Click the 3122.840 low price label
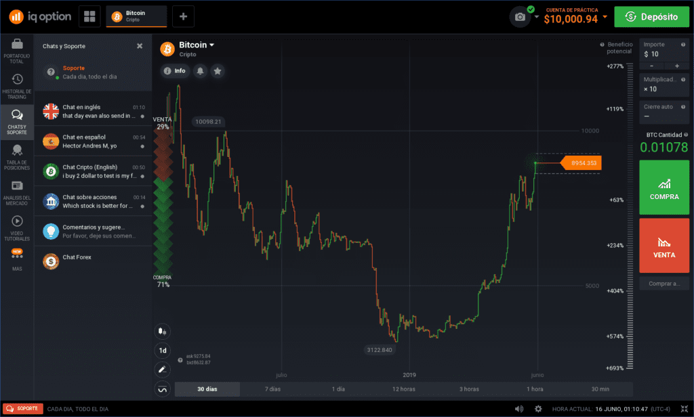 click(x=380, y=350)
